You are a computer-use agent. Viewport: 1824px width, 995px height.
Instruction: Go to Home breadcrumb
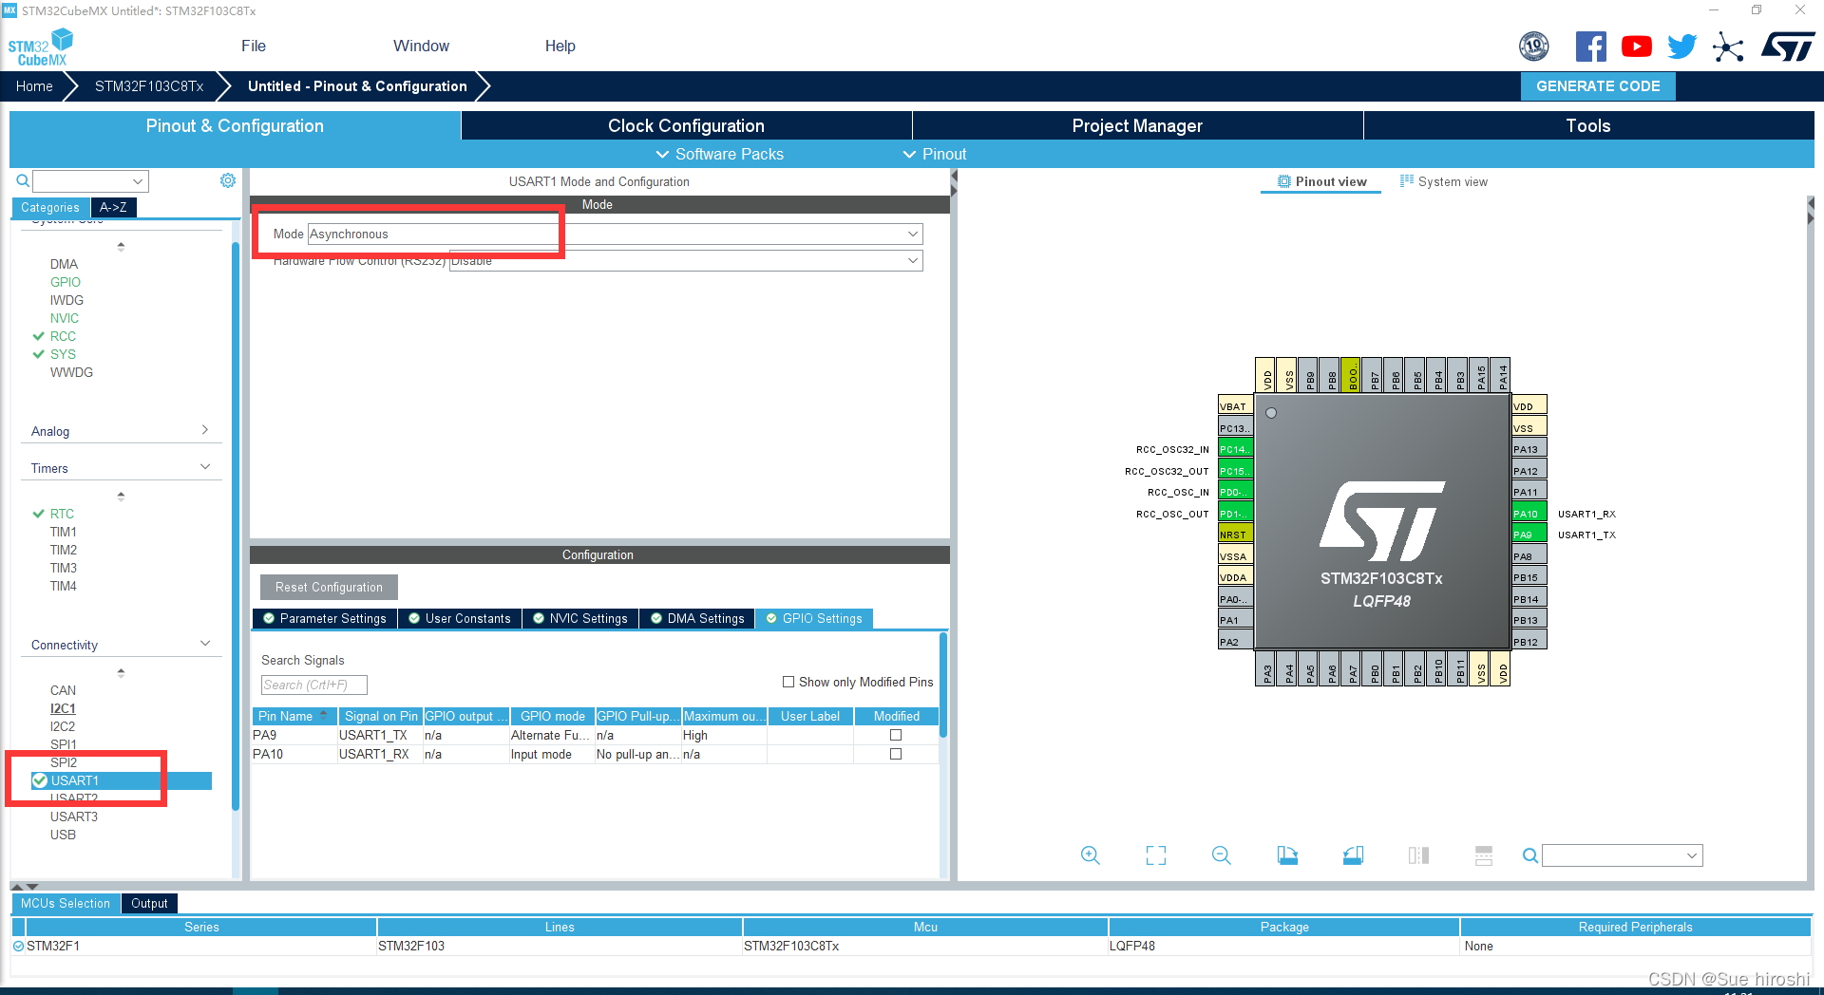coord(34,85)
